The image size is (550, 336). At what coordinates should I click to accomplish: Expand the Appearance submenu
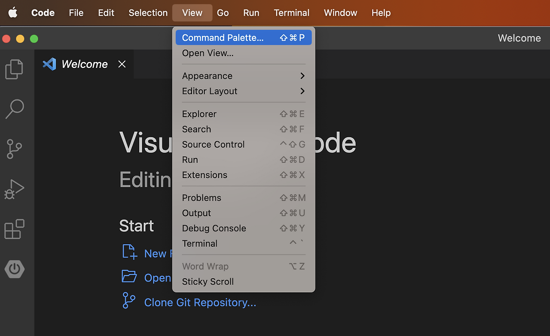207,76
